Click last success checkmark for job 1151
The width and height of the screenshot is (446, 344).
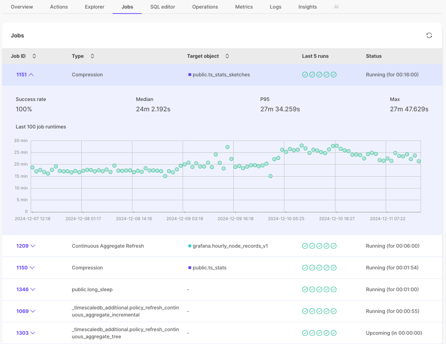[334, 75]
